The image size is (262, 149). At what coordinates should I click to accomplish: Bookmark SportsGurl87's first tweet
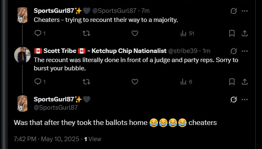(232, 34)
